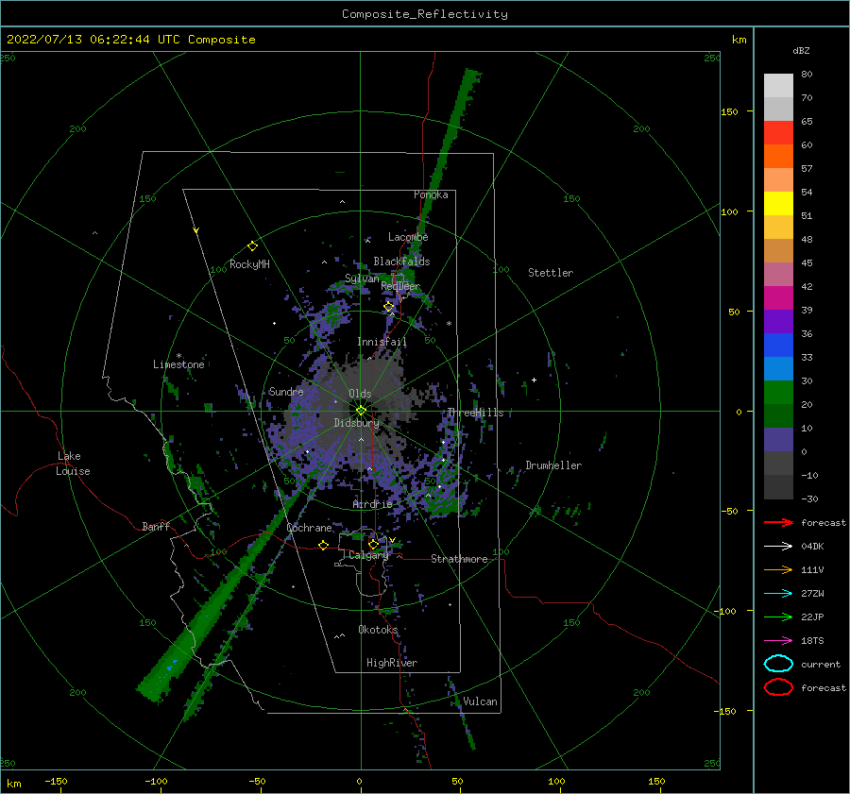Click the yellow diamond marker by RockyMH
The image size is (850, 794).
tap(252, 246)
